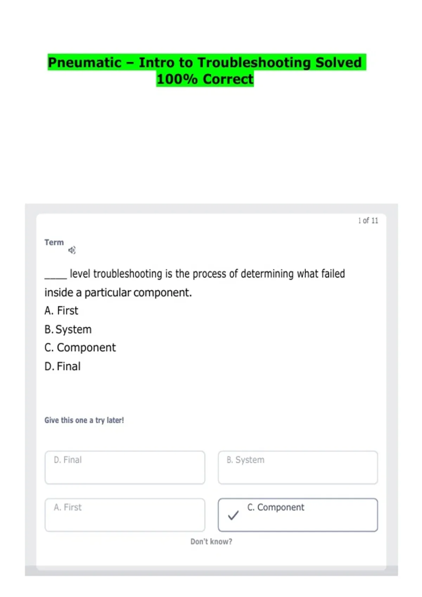Click the question text about troubleshooting level

(x=195, y=283)
